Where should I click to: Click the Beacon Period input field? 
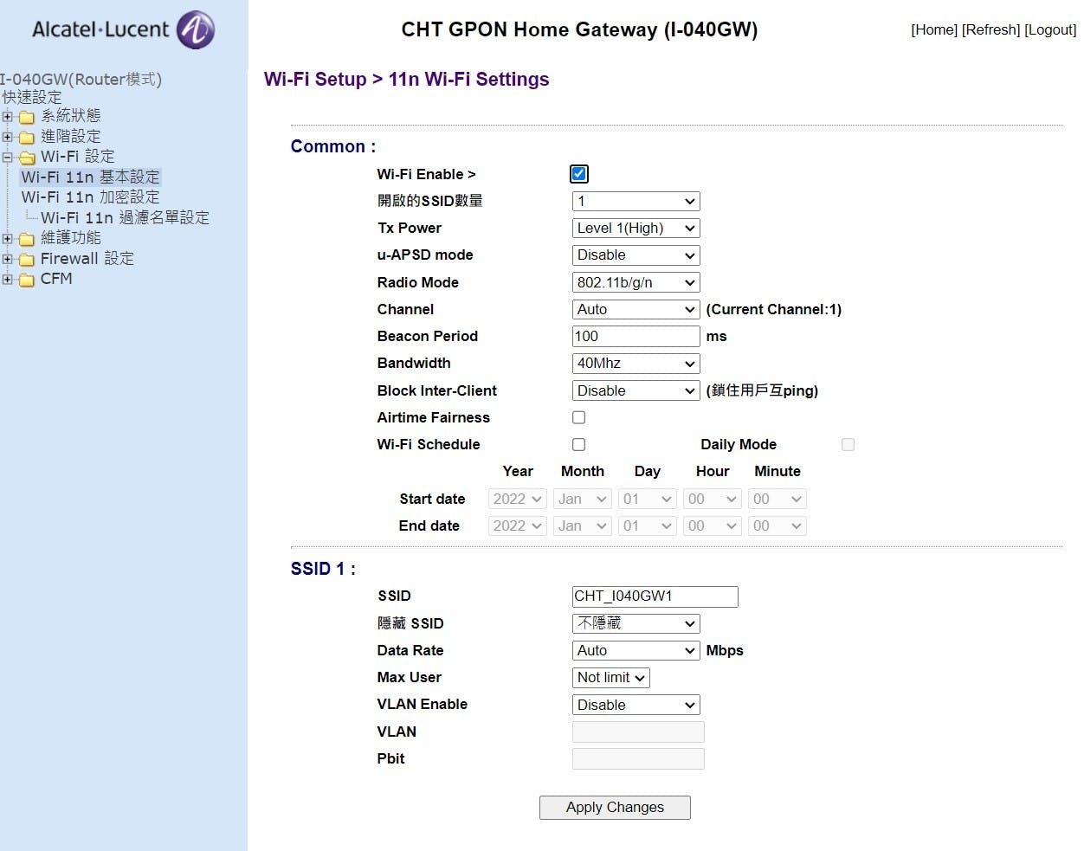pyautogui.click(x=636, y=336)
